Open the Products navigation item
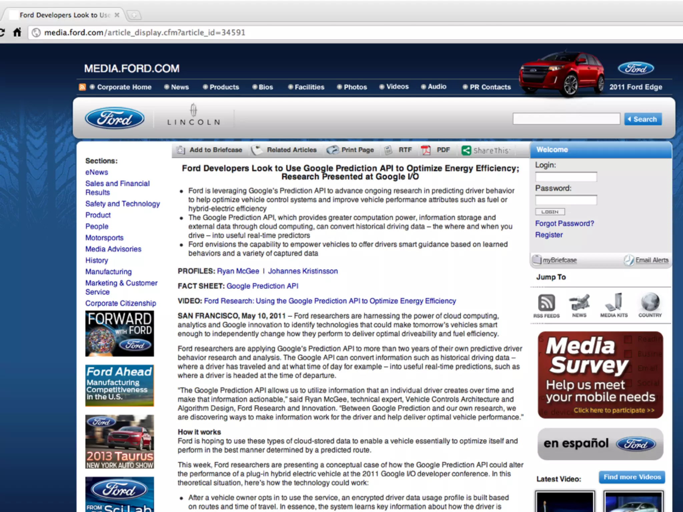This screenshot has height=512, width=683. coord(224,87)
